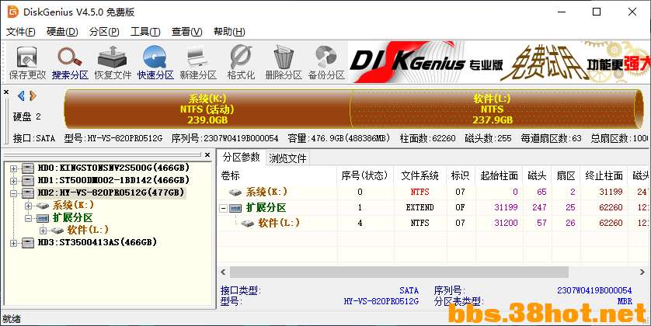Select HD1:ST500DM002-1BD142 disk in tree
The height and width of the screenshot is (326, 651).
113,180
